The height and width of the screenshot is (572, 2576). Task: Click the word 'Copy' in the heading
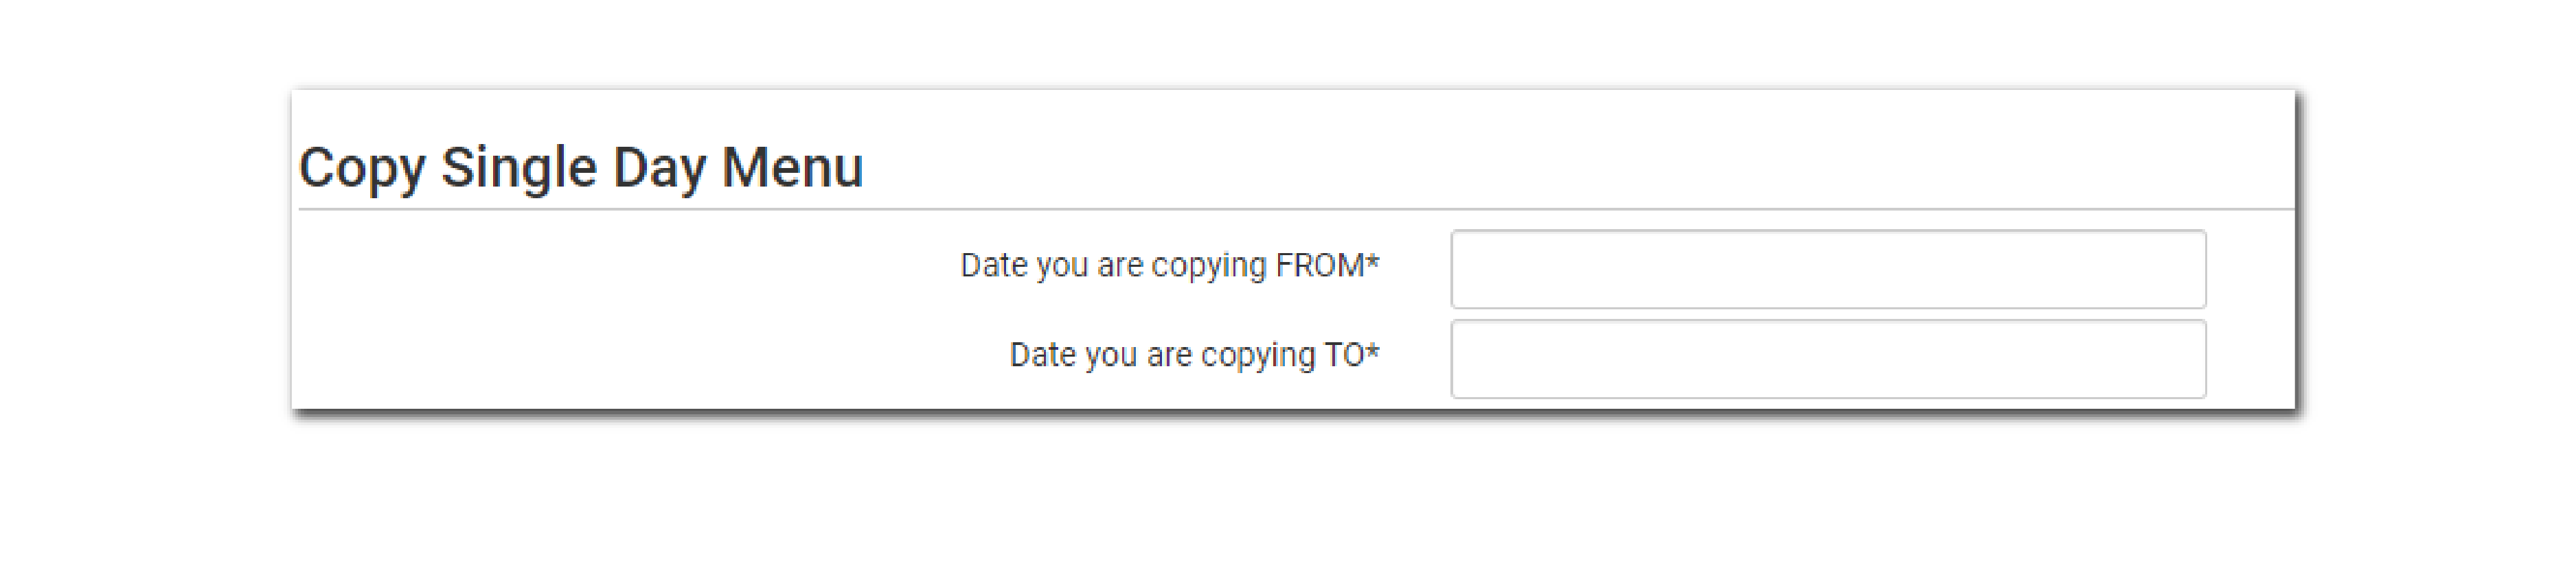[361, 168]
